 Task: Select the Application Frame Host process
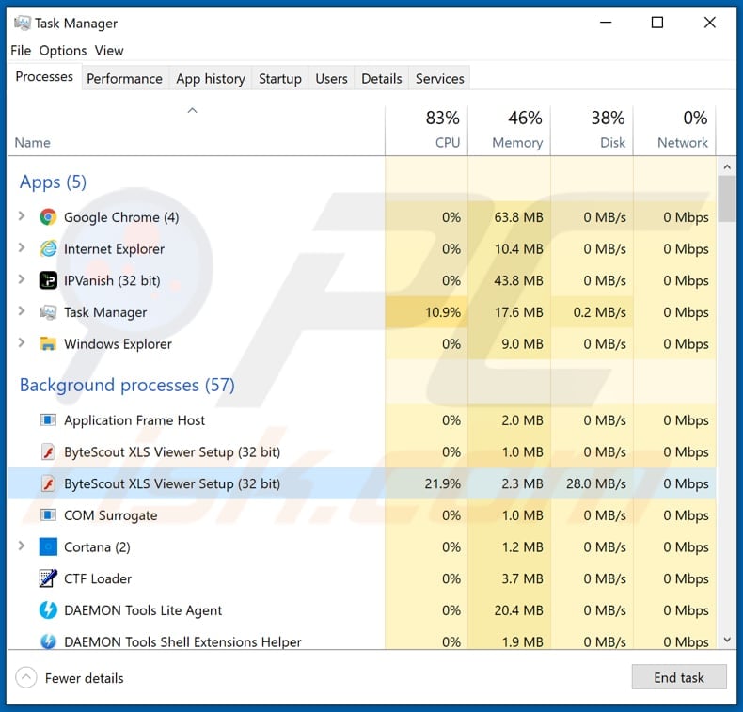pos(361,420)
